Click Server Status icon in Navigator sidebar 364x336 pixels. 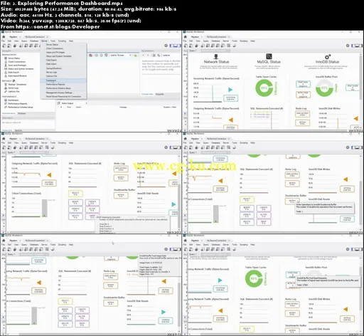pyautogui.click(x=6, y=58)
